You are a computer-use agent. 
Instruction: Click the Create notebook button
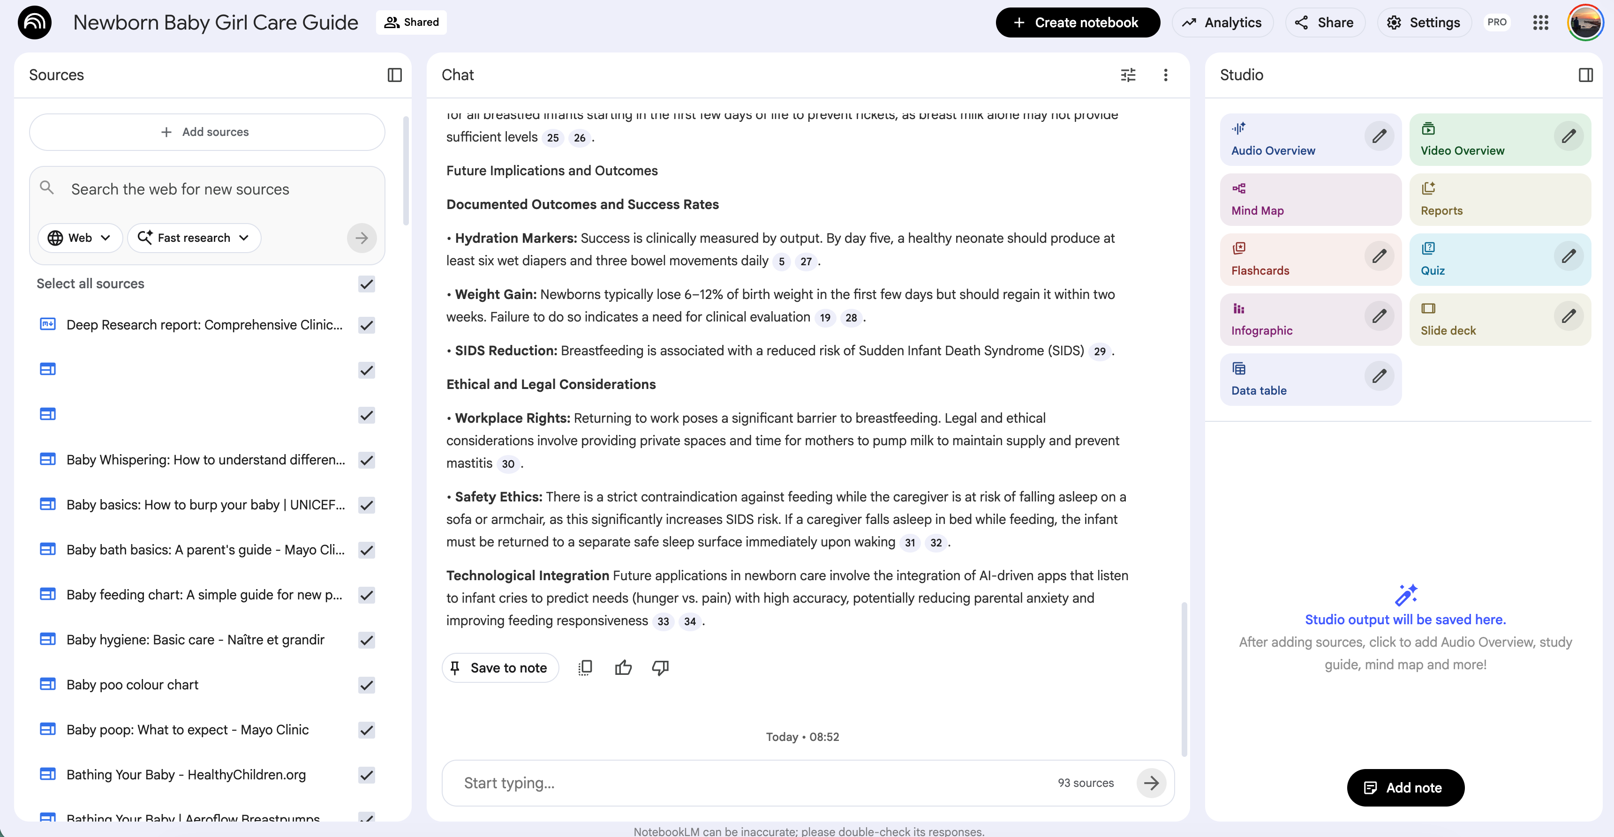pos(1077,22)
